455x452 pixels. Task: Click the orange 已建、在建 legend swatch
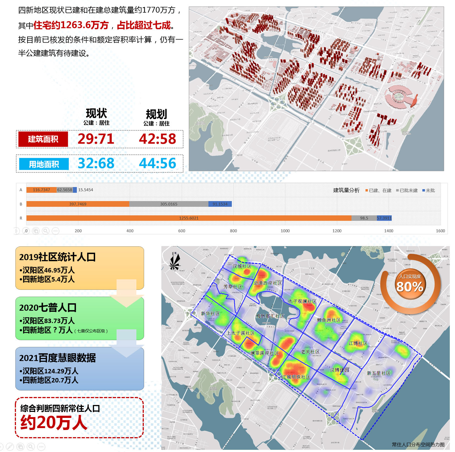366,191
